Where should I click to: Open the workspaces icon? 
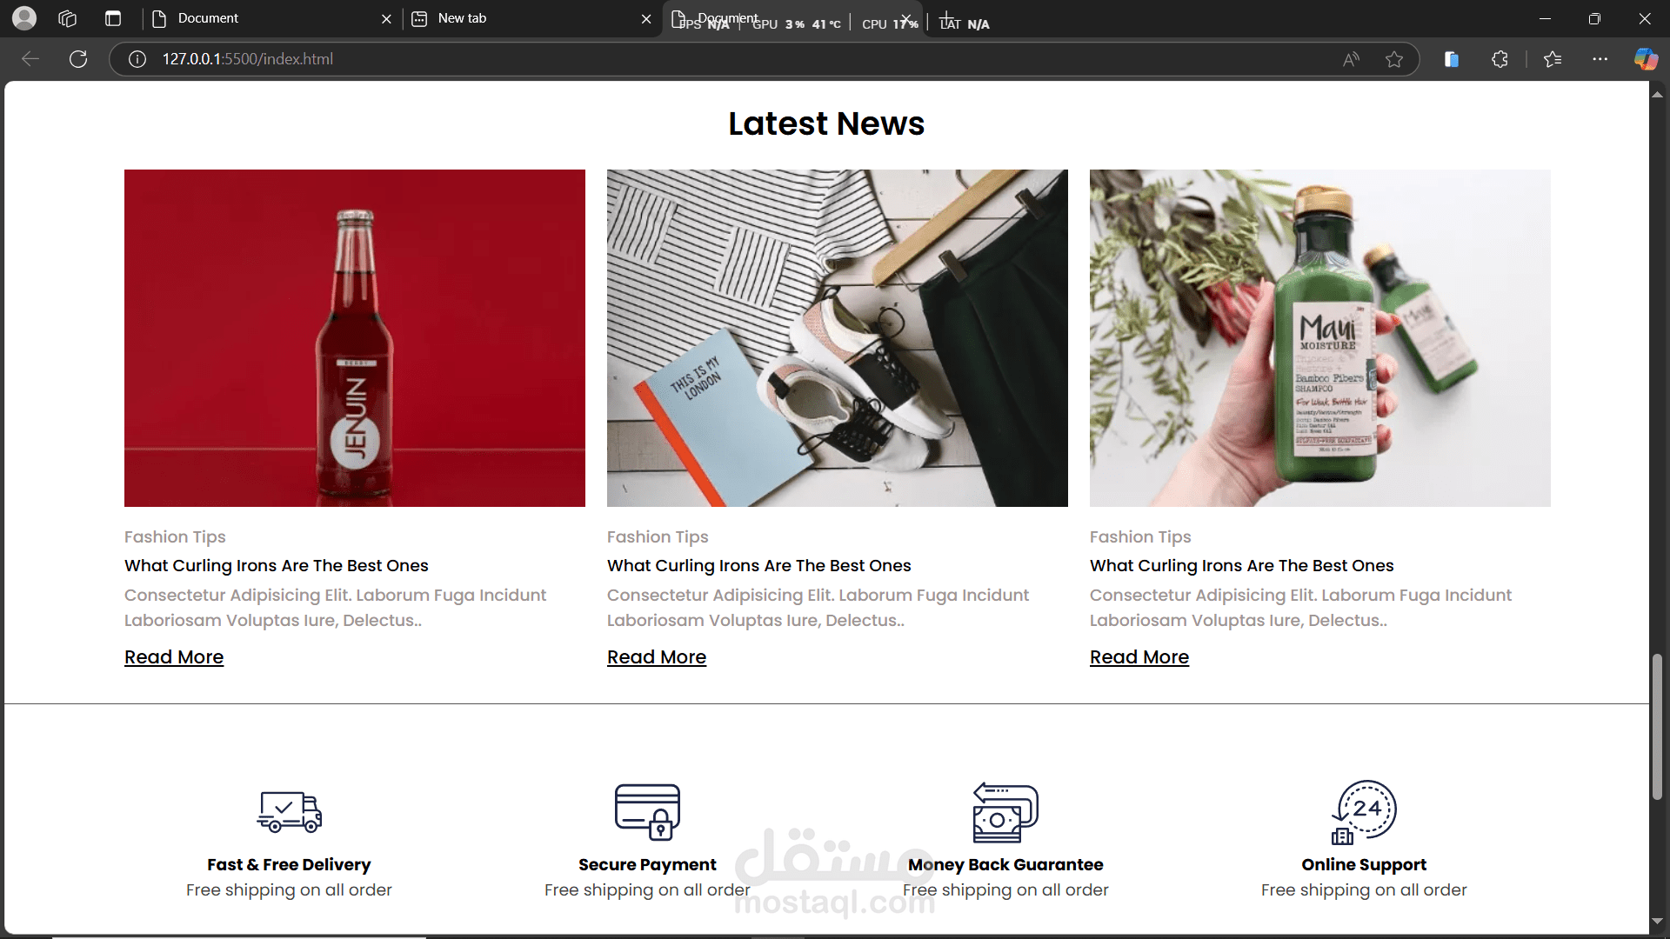pyautogui.click(x=68, y=18)
